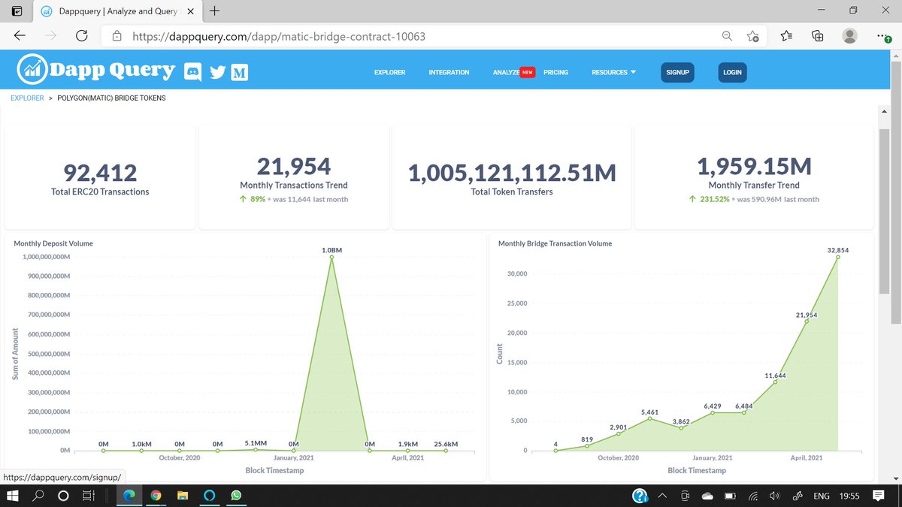Add this page to favorites star
The width and height of the screenshot is (902, 507).
753,35
